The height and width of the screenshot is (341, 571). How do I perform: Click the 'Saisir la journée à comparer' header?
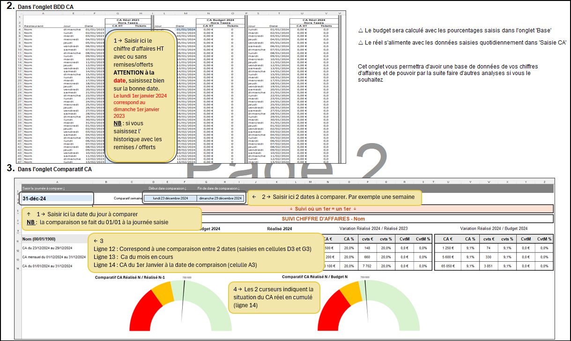(44, 188)
